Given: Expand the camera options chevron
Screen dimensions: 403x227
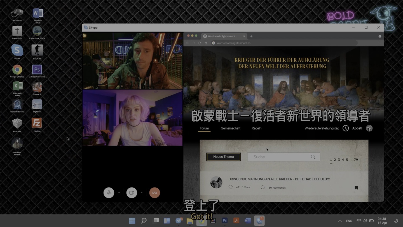Looking at the screenshot, I should pos(142,193).
